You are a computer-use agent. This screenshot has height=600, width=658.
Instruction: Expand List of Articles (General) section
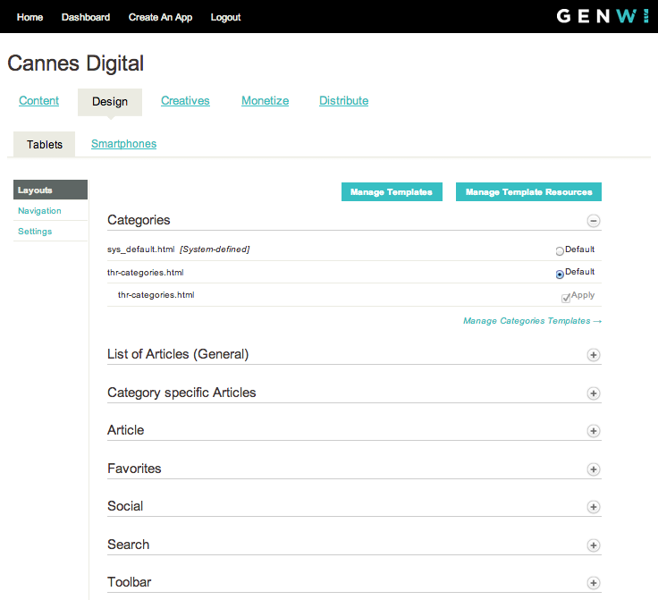(593, 355)
